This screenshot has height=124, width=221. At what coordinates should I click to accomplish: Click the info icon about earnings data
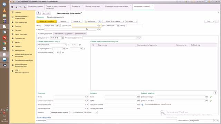tap(142, 104)
